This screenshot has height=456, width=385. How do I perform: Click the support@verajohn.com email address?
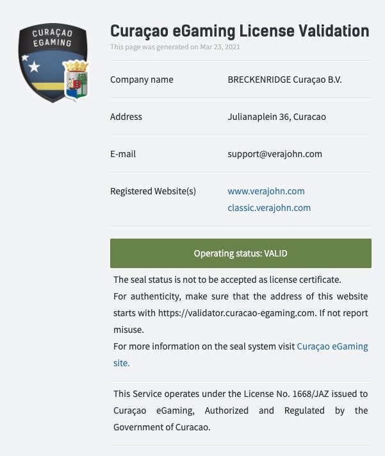point(275,154)
